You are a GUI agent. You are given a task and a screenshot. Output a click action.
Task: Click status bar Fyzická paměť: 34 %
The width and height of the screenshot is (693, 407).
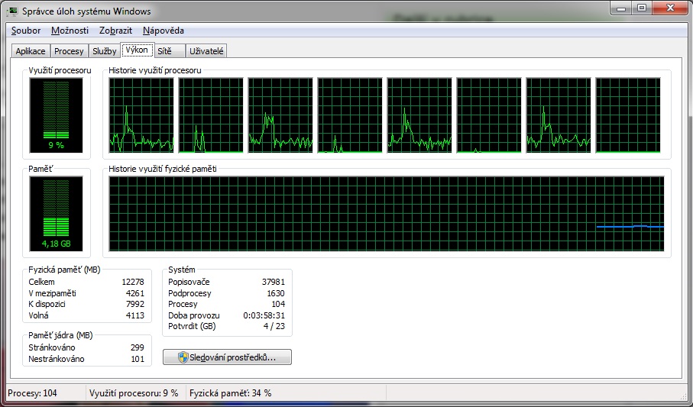click(x=230, y=392)
